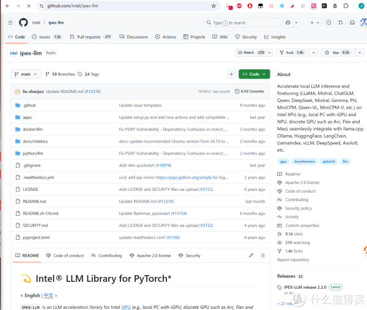Click the add file plus button
This screenshot has height=310, width=367.
231,74
